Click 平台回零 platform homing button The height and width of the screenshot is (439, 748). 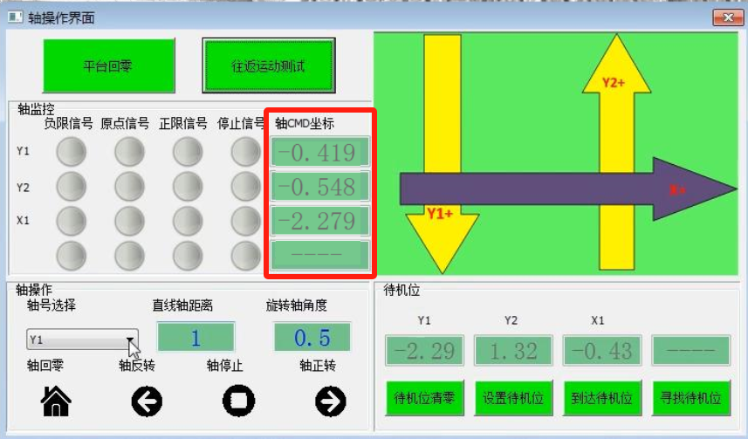coord(108,65)
